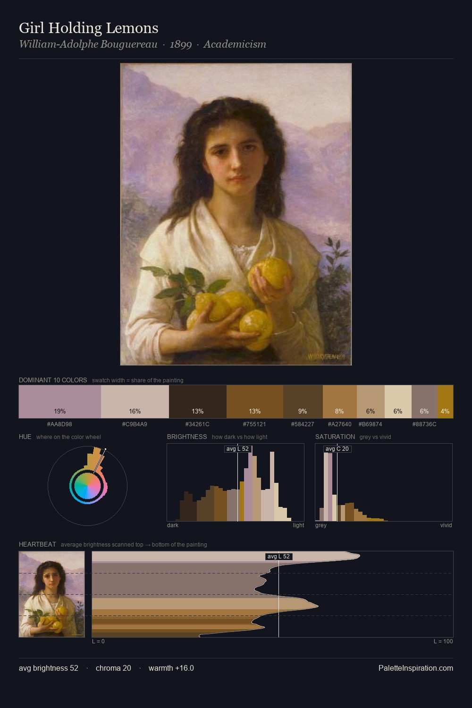Click hex code #34261C text

(197, 424)
